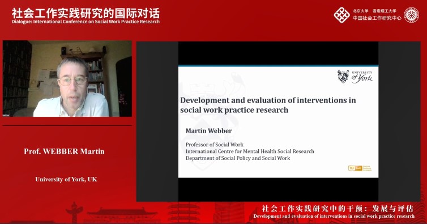427x224 pixels.
Task: Click the 中国社会工作研究中心 text
Action: [377, 18]
